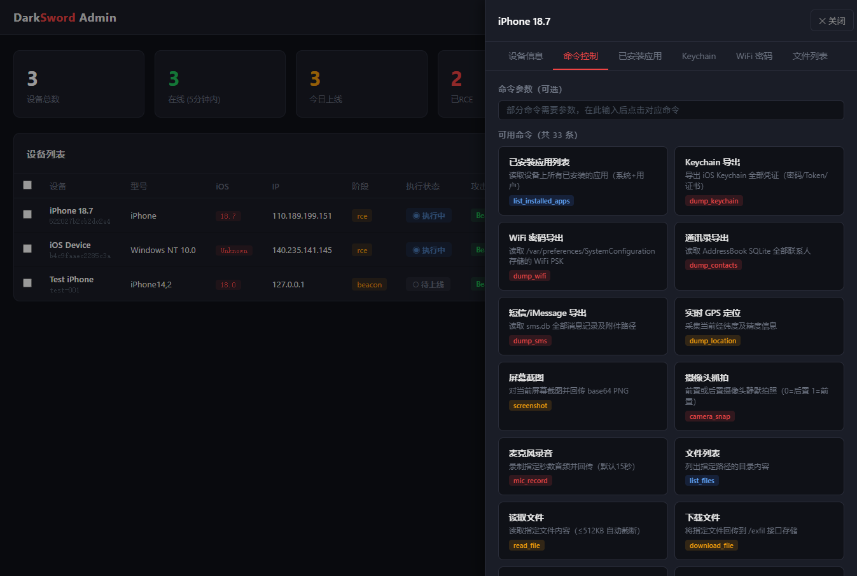Screen dimensions: 857x576
Task: Check the Test iPhone row checkbox
Action: pos(27,283)
